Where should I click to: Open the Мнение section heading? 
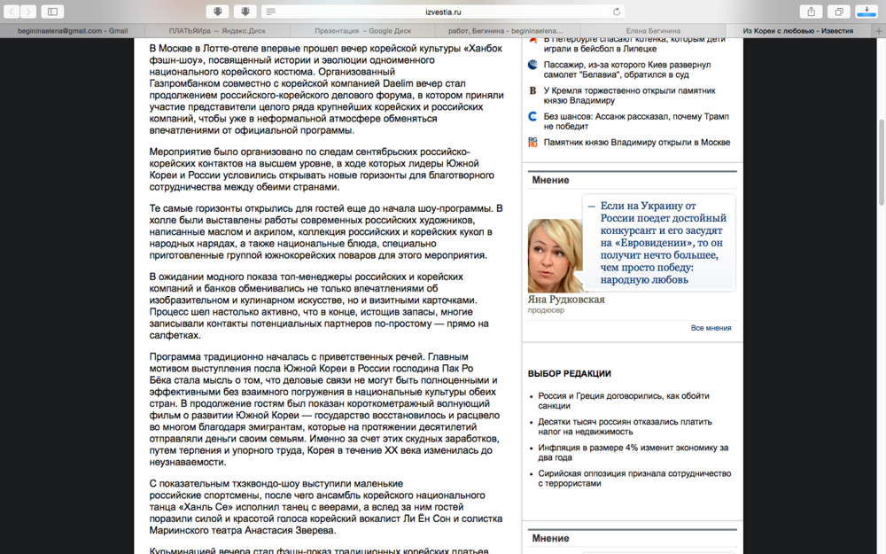point(550,180)
